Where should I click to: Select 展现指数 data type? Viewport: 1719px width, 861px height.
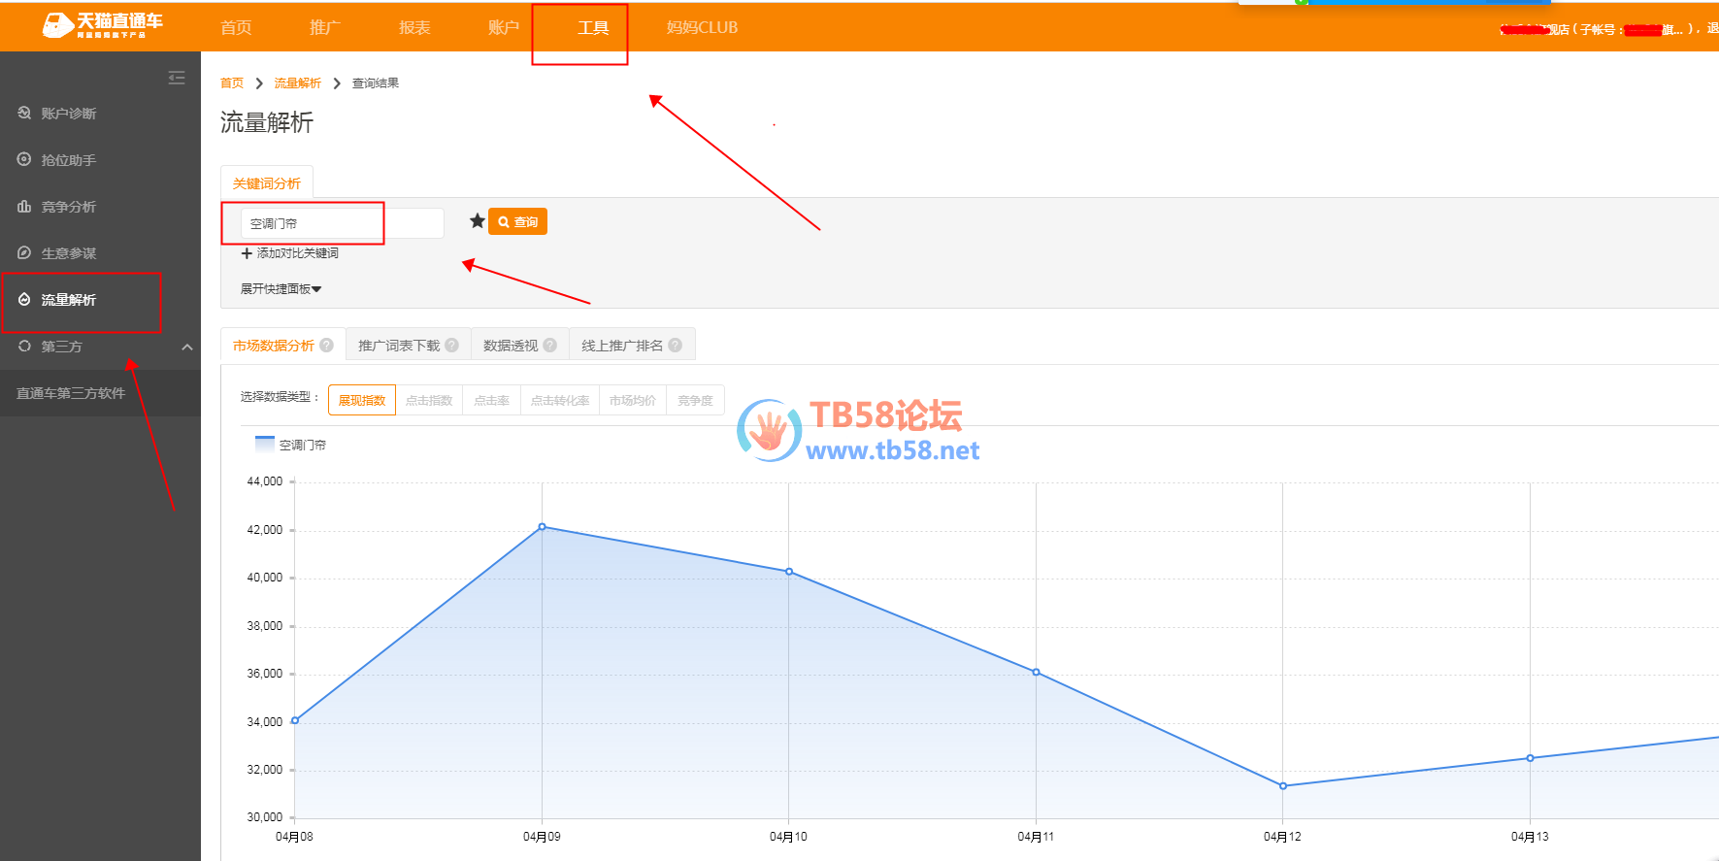click(x=362, y=400)
